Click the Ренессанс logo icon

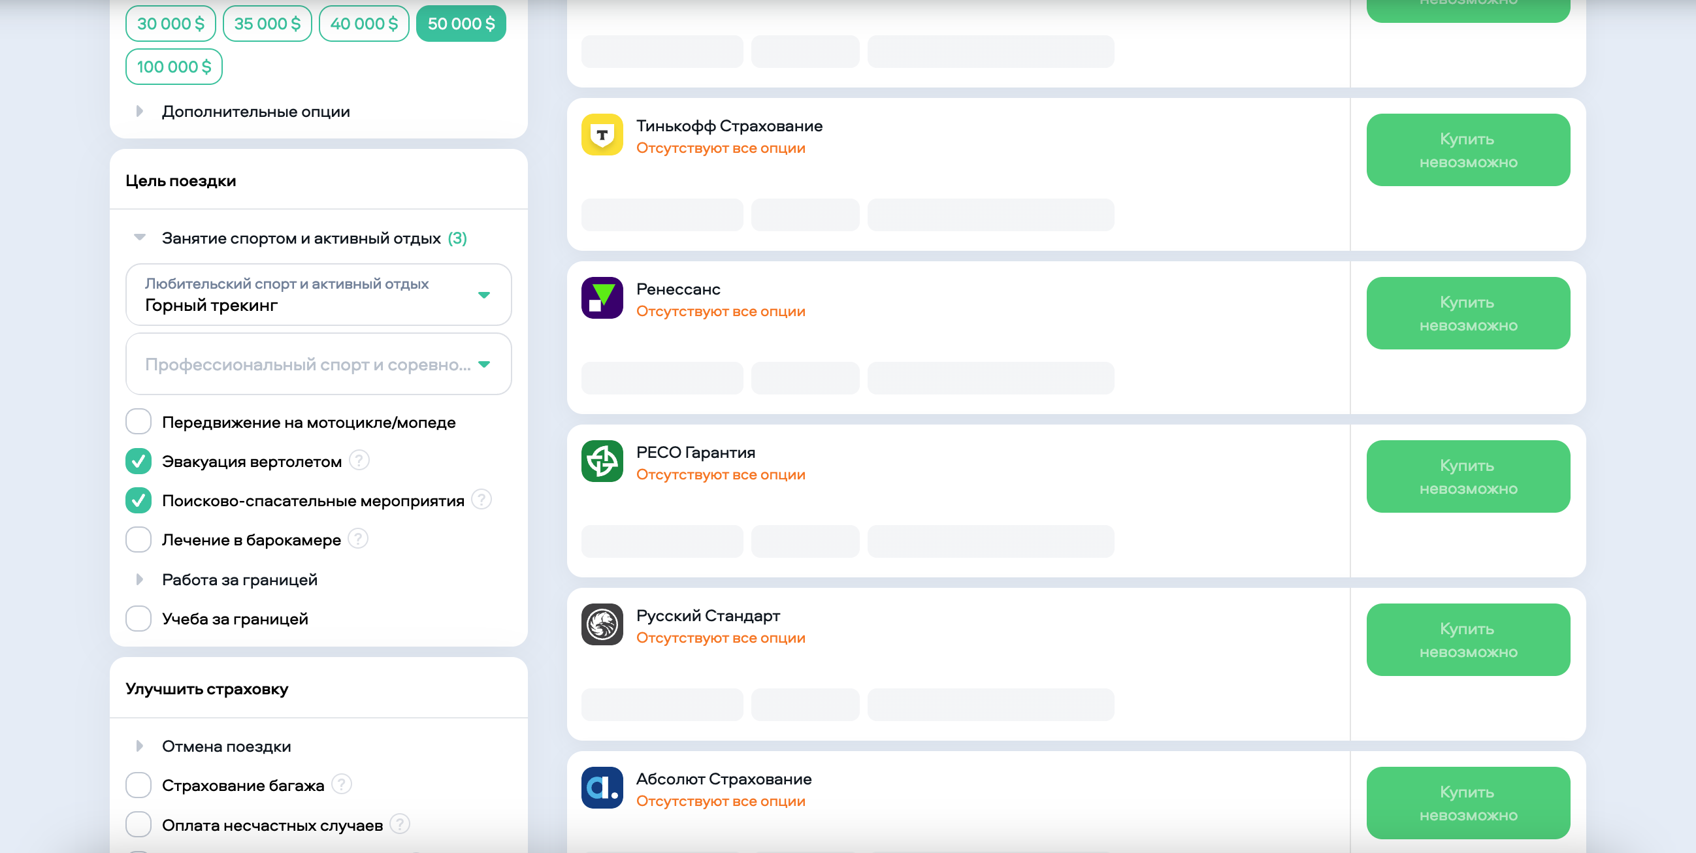(x=602, y=298)
